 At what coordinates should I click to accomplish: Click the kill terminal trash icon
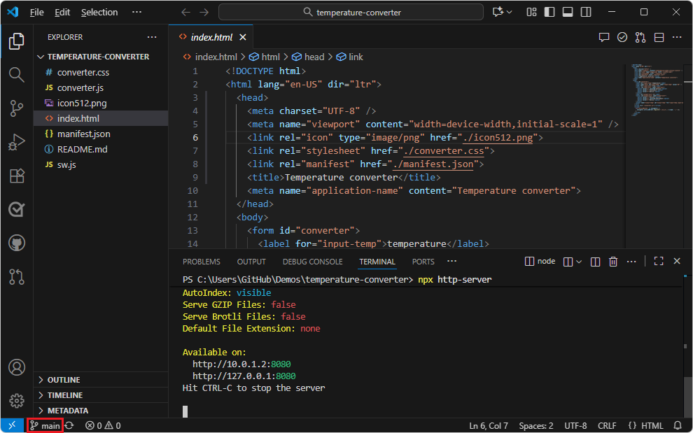(612, 261)
